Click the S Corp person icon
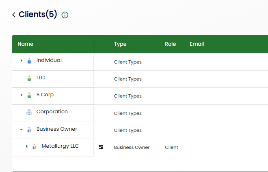The image size is (268, 172). click(x=29, y=95)
